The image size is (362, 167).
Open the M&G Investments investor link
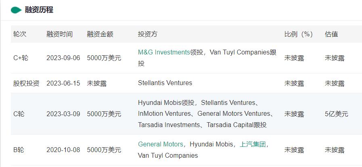164,52
